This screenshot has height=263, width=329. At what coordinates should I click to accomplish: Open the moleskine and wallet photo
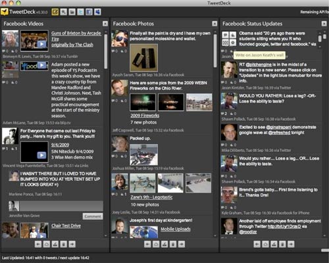(x=143, y=58)
